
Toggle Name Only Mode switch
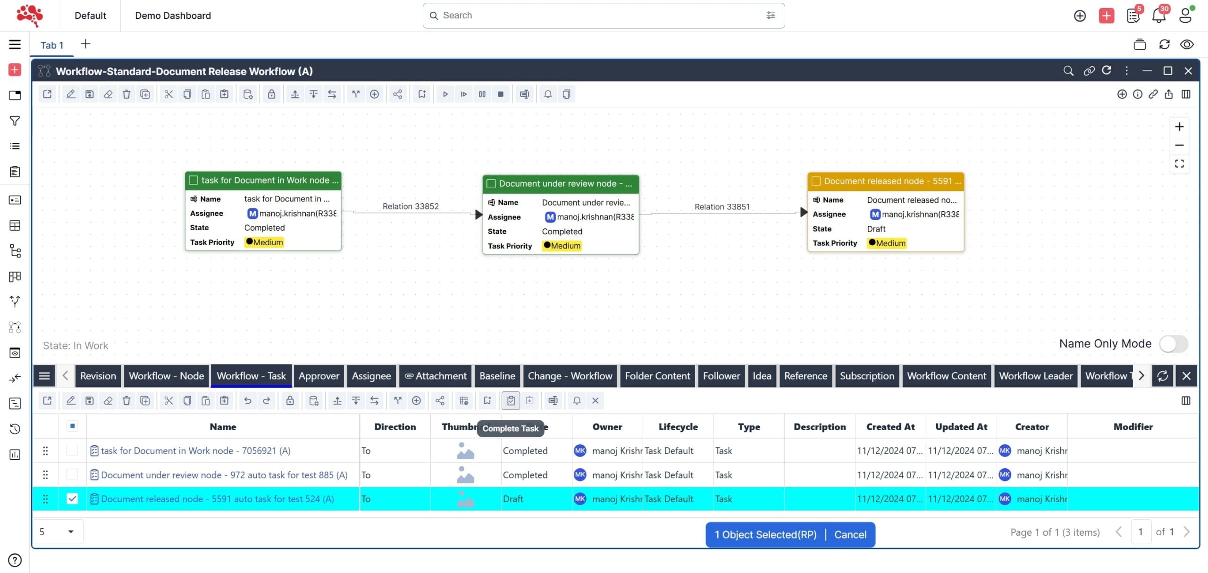pyautogui.click(x=1173, y=344)
